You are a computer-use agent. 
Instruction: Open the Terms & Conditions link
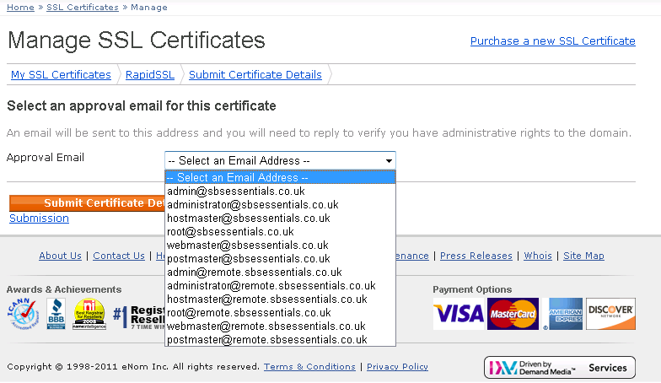pos(309,367)
